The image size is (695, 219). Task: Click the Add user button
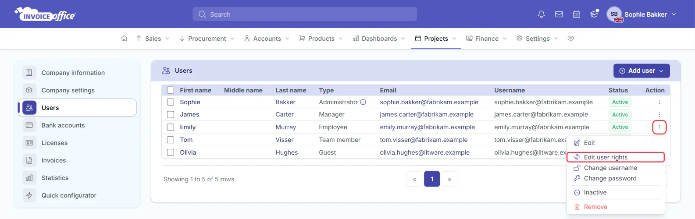[x=641, y=71]
